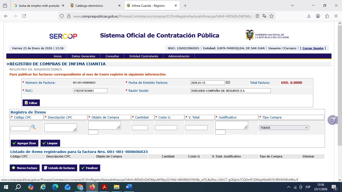Expand the Tipo Compra dropdown
Image resolution: width=342 pixels, height=192 pixels.
pos(284,128)
